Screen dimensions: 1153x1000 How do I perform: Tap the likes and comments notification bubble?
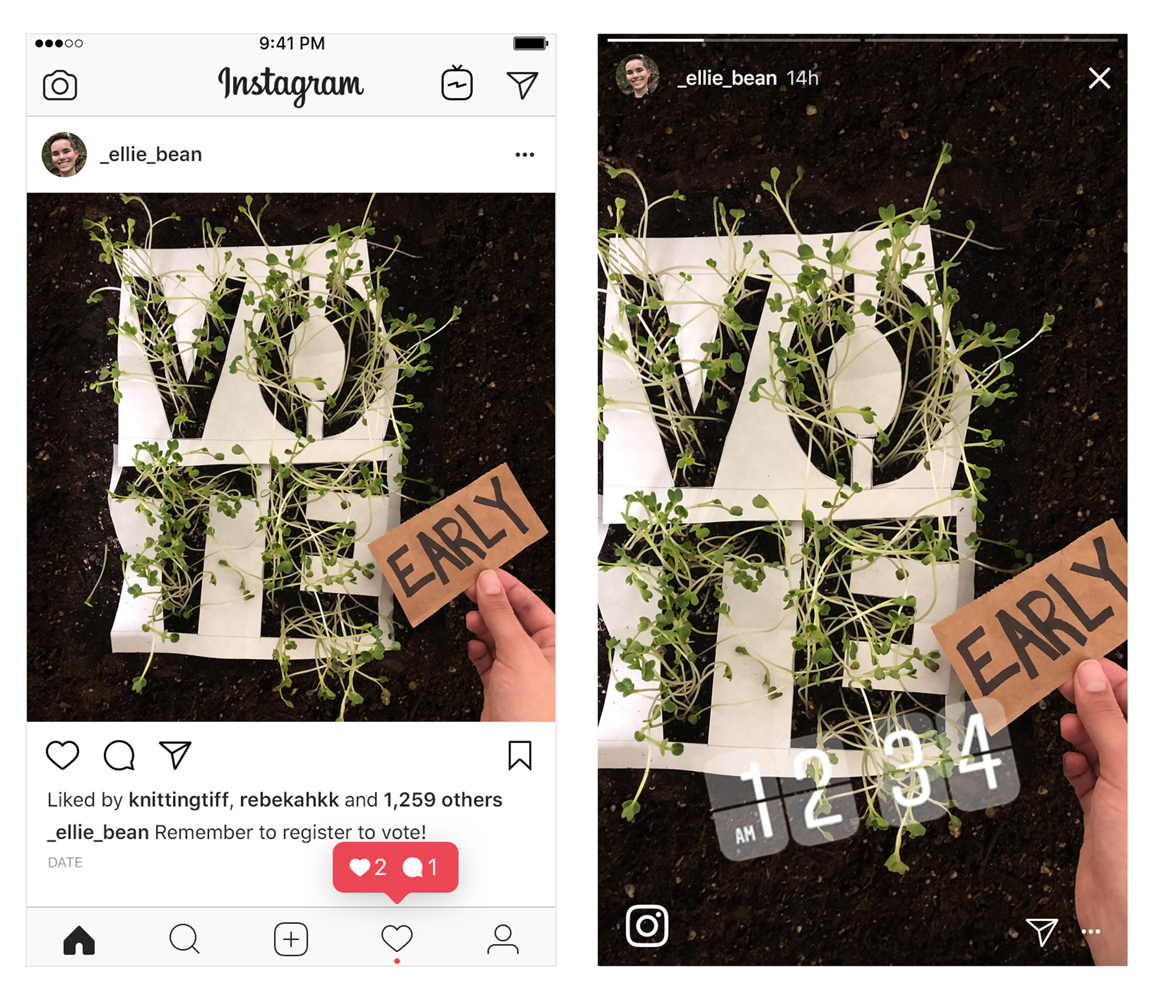click(396, 867)
